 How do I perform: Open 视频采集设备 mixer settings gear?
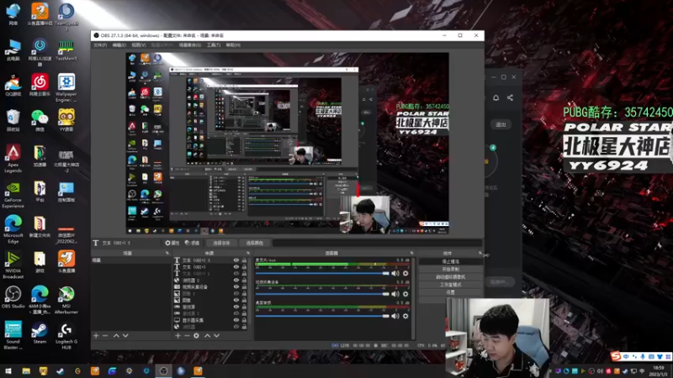point(405,294)
